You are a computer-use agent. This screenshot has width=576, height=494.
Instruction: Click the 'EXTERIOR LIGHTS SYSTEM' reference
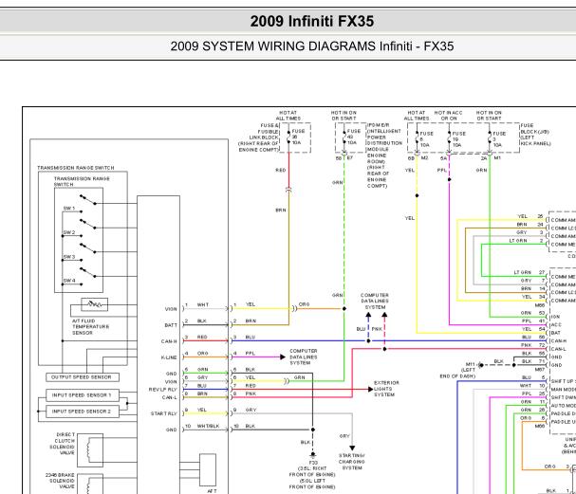386,389
